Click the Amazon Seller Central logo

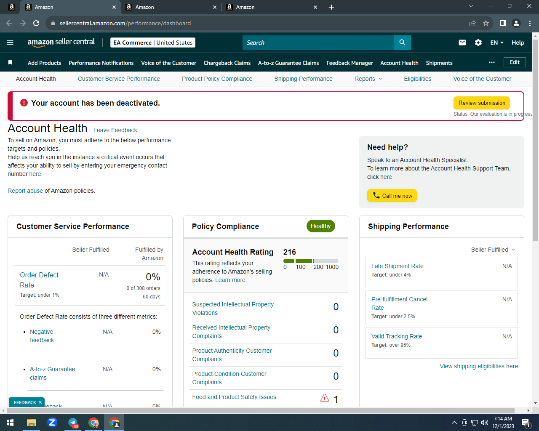click(61, 42)
